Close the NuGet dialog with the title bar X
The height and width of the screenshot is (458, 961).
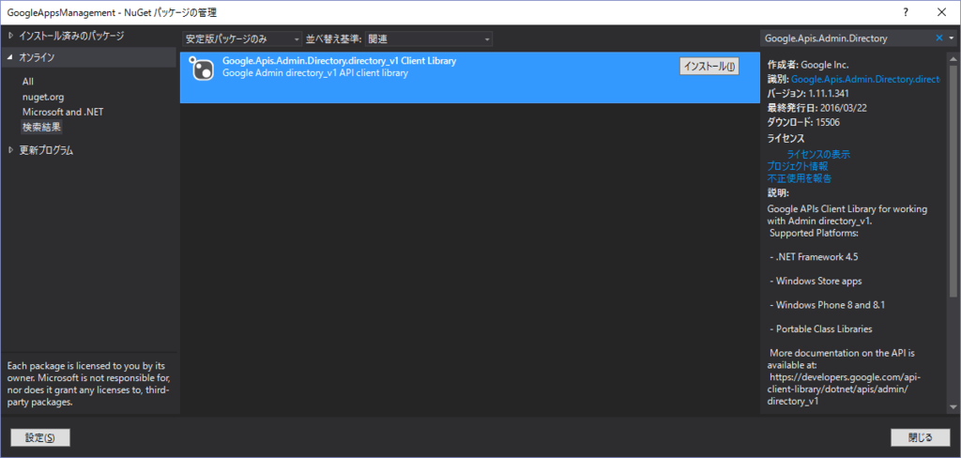(x=942, y=11)
